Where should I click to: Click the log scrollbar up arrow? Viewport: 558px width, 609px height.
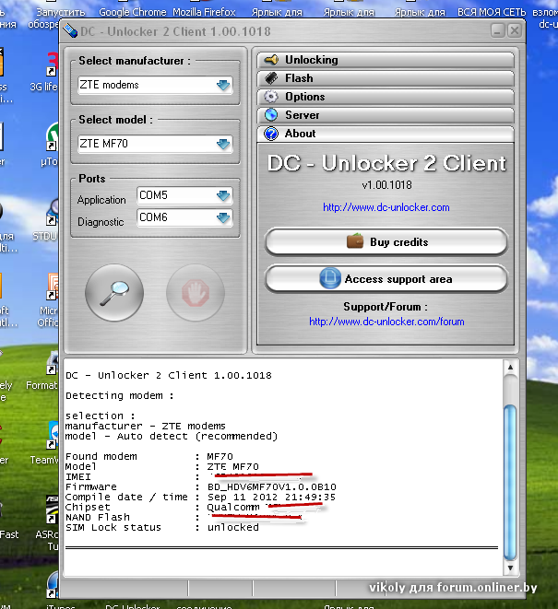pyautogui.click(x=510, y=367)
